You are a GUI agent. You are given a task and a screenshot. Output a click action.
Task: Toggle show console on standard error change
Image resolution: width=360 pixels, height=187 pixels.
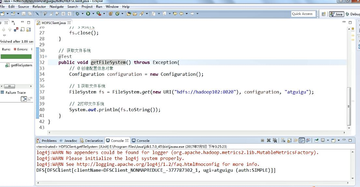click(x=308, y=140)
